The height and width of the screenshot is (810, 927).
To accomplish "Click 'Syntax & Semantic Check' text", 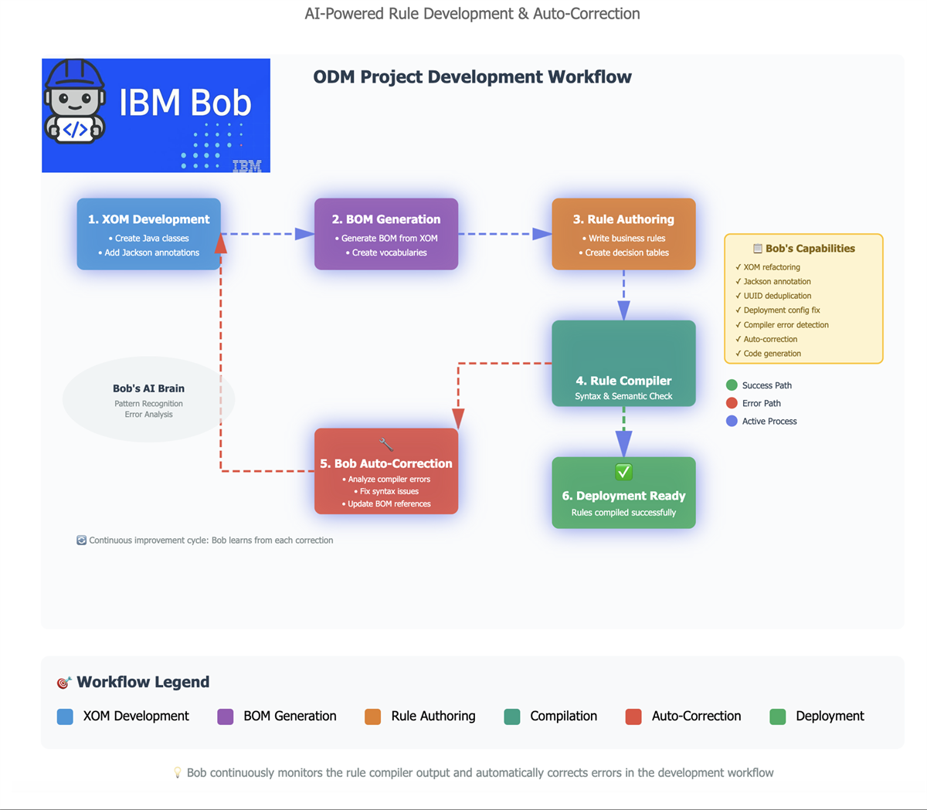I will click(623, 396).
